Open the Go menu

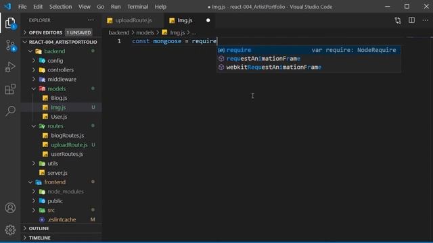pos(101,7)
